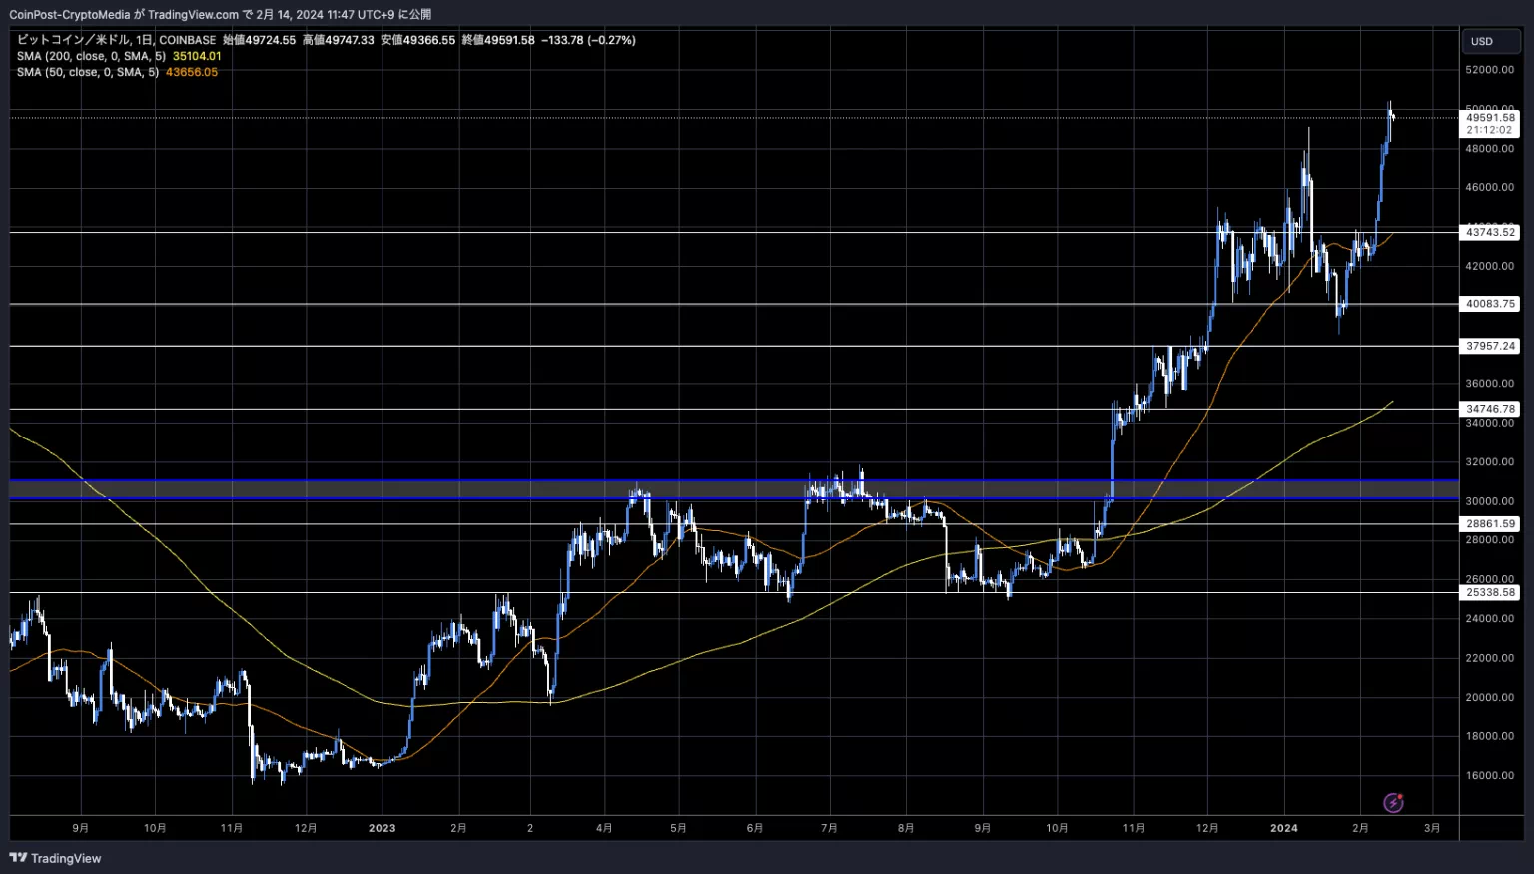Select the horizontal line label 28861.59

[1491, 523]
